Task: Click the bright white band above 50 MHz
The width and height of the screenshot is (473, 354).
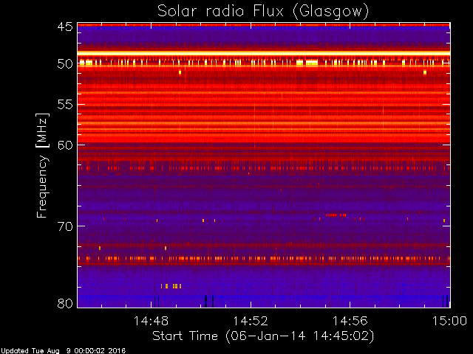Action: (x=264, y=53)
